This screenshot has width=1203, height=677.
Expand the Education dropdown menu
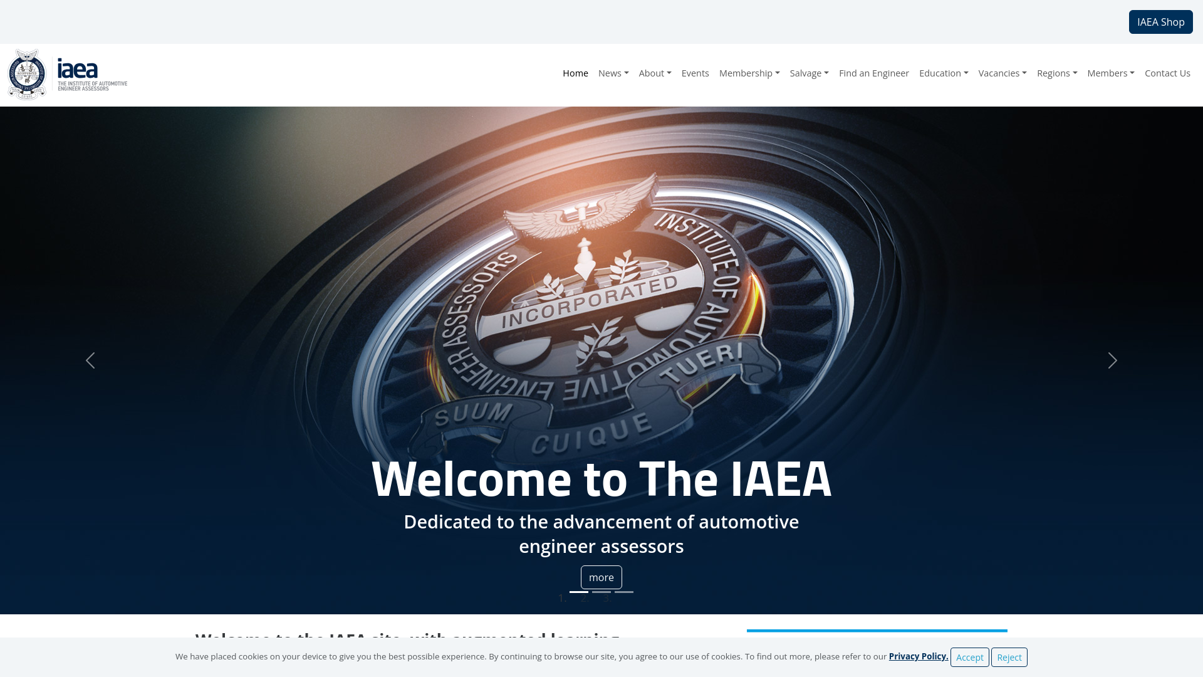pyautogui.click(x=944, y=73)
